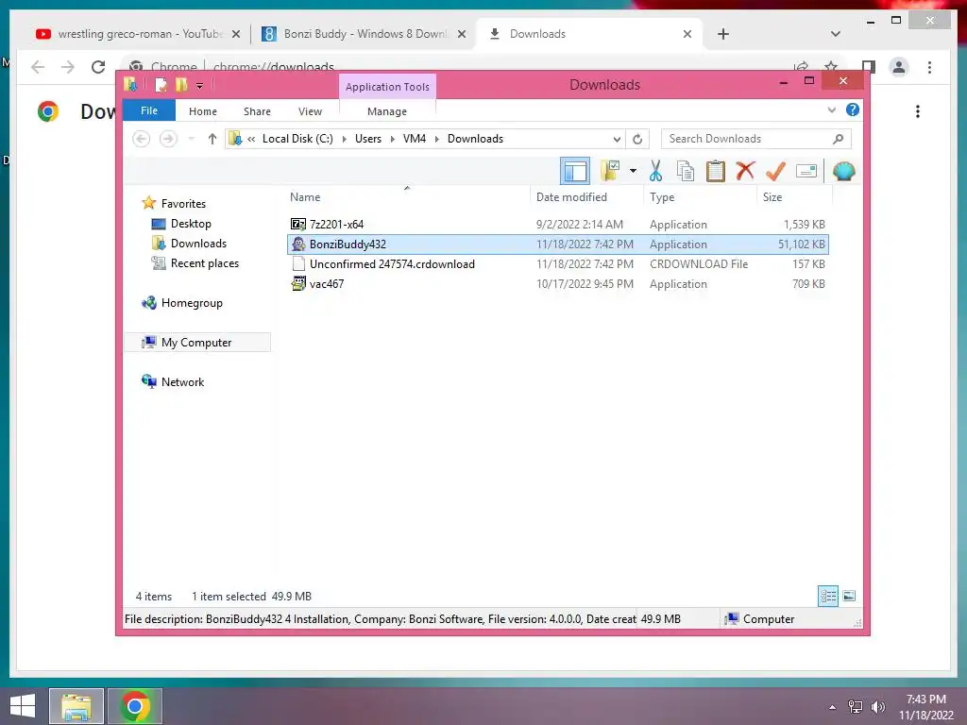The height and width of the screenshot is (725, 967).
Task: Open the Windows Start button
Action: click(x=23, y=706)
